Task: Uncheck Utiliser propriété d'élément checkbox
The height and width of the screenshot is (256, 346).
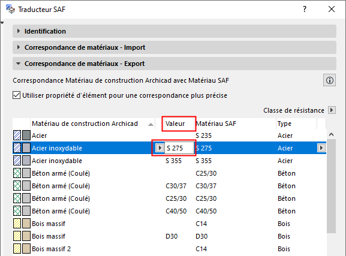Action: point(17,95)
